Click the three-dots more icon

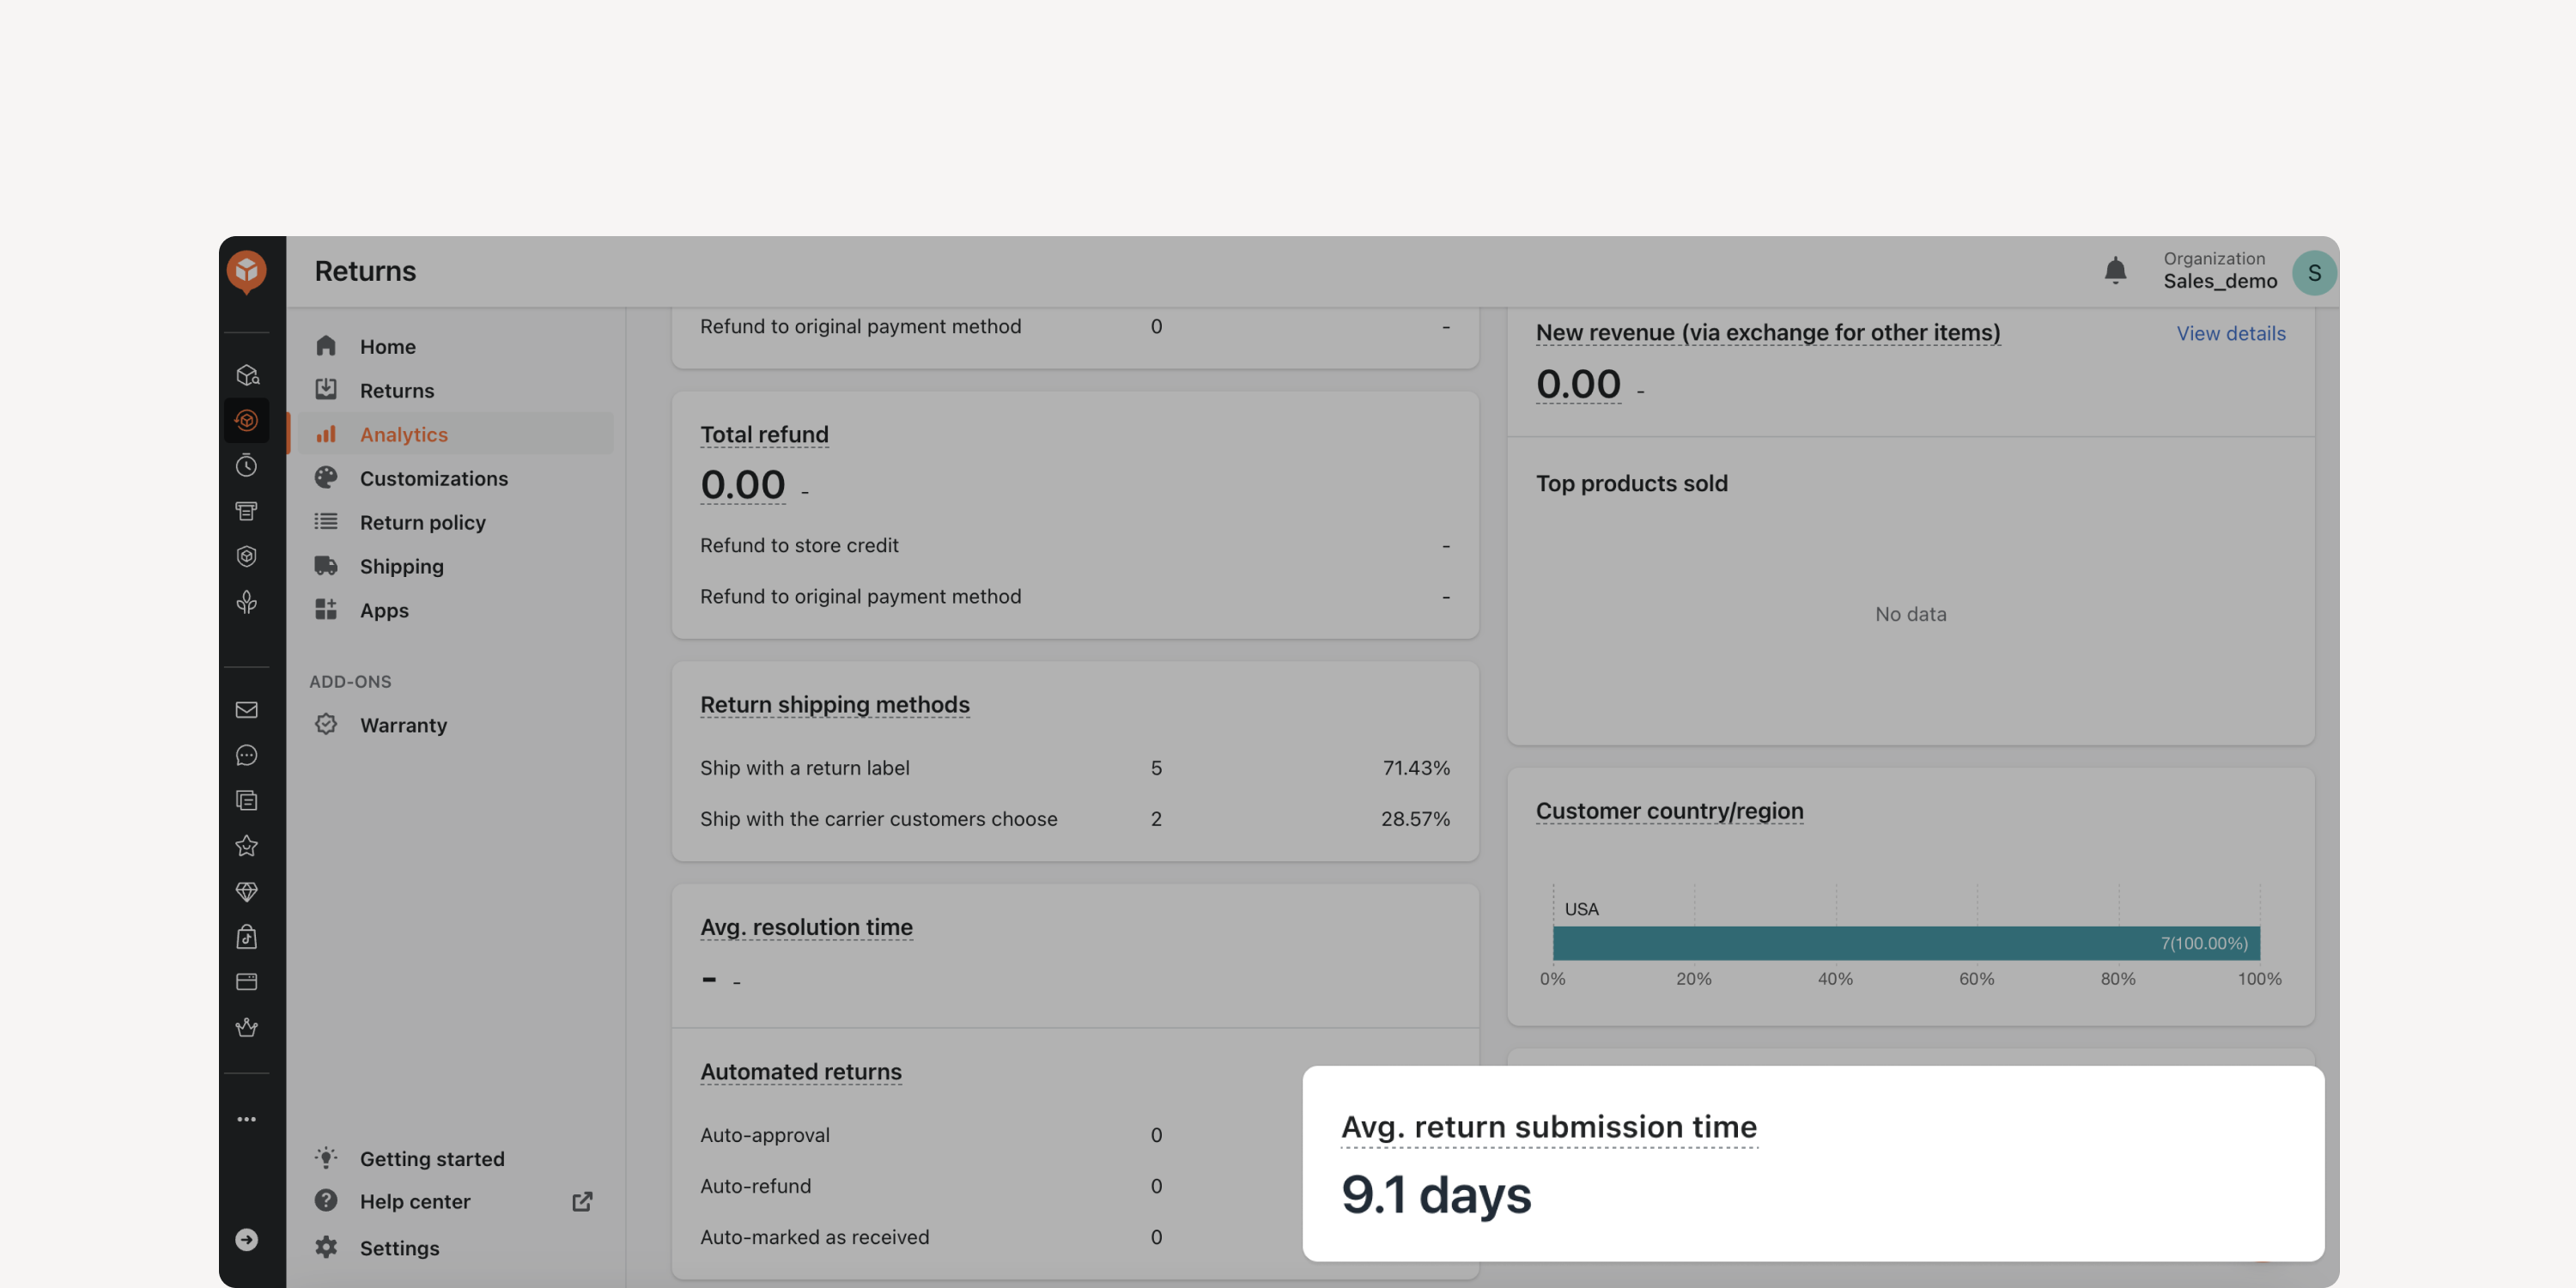[246, 1119]
